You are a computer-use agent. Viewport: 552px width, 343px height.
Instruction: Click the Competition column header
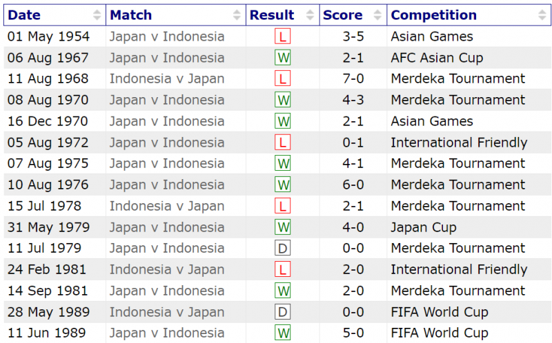point(433,15)
